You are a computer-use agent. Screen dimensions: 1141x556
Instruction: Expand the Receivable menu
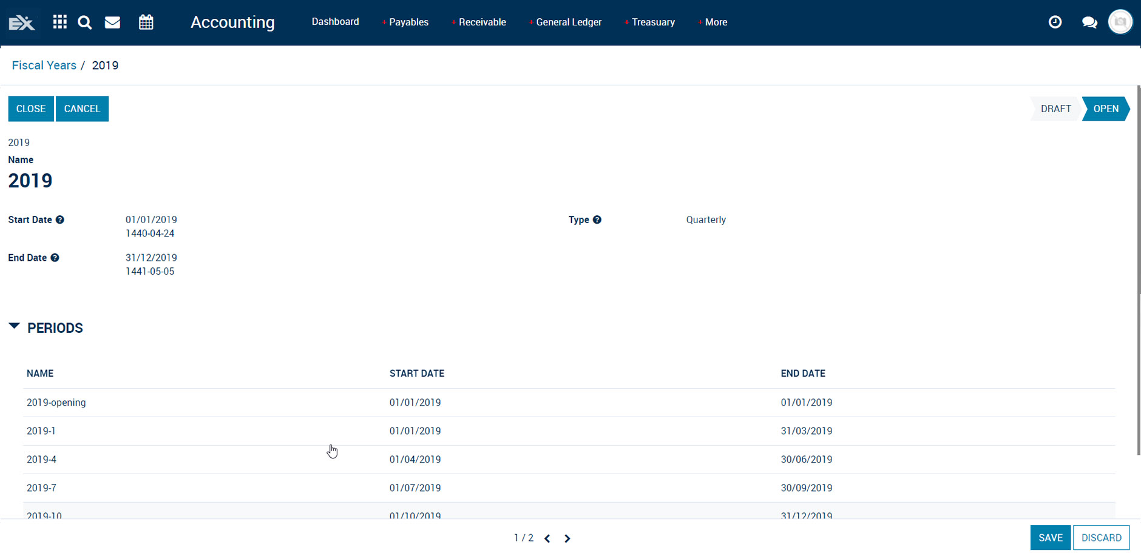click(x=479, y=22)
